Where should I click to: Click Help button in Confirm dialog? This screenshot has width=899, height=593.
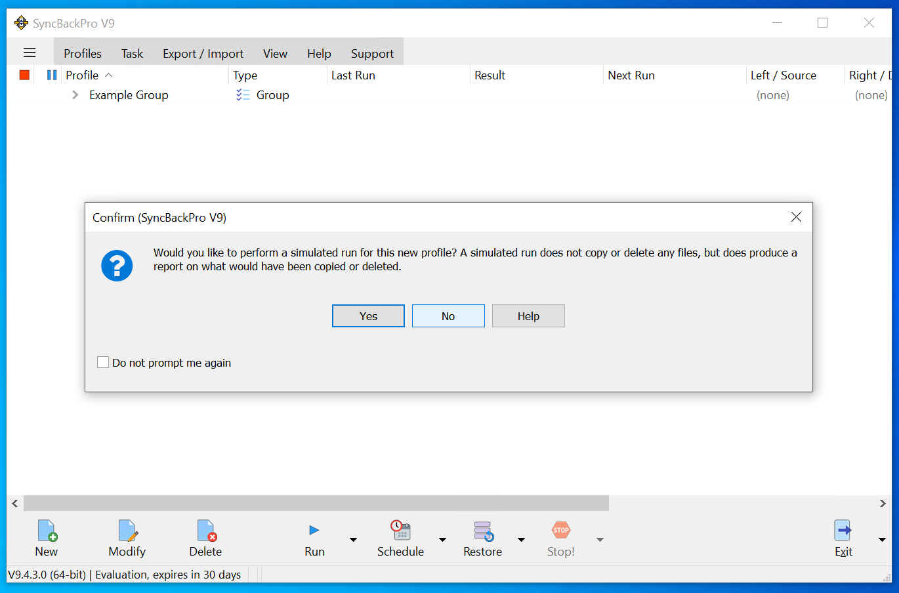pos(528,316)
